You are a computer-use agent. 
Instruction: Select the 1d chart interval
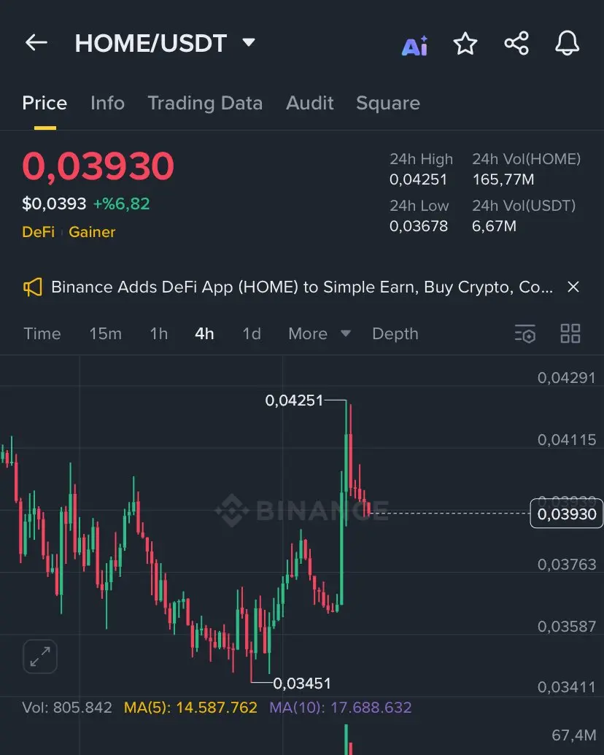[x=252, y=333]
